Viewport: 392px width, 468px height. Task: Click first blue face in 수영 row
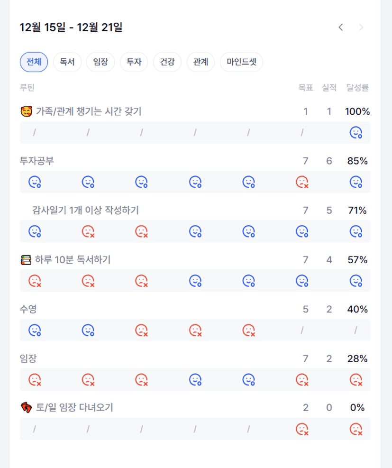[x=35, y=330]
